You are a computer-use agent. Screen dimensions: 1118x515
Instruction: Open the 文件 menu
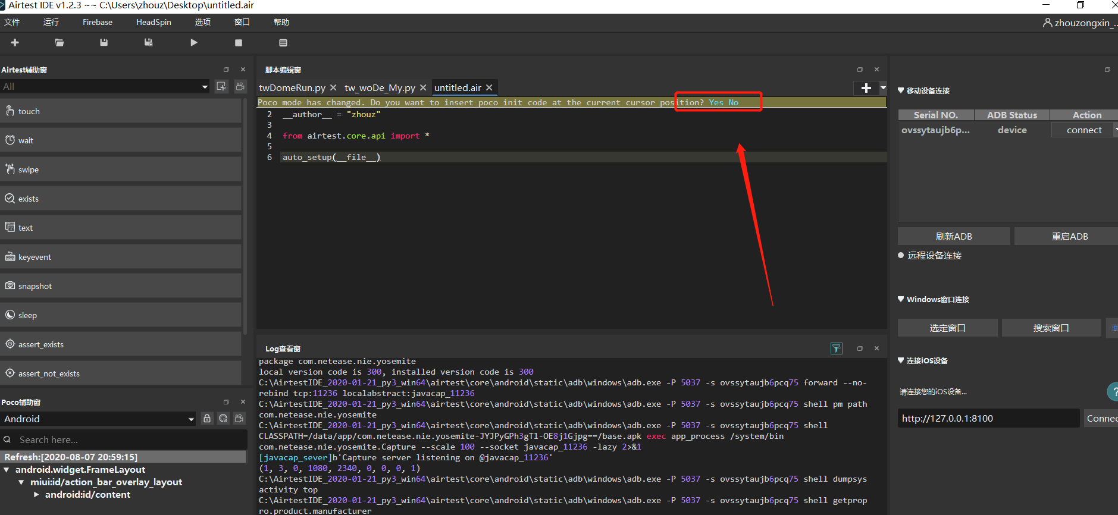(12, 22)
